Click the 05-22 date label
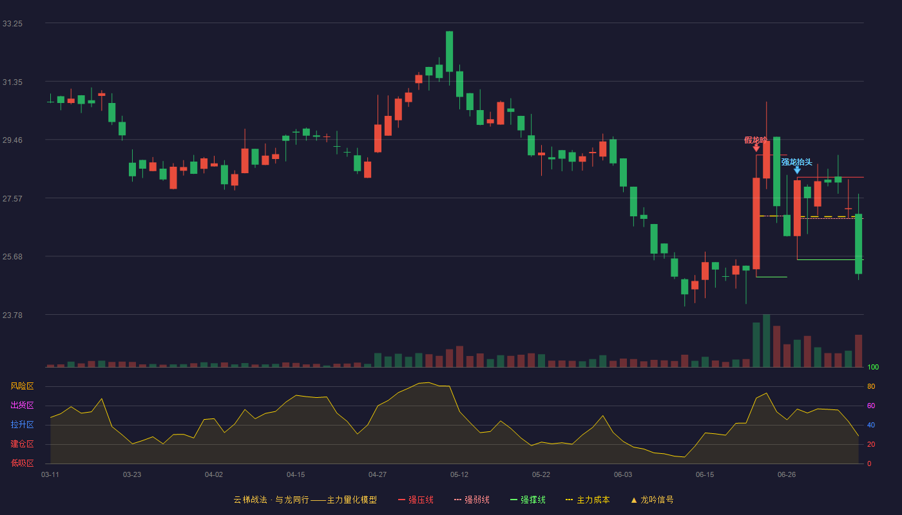This screenshot has width=902, height=515. point(541,474)
